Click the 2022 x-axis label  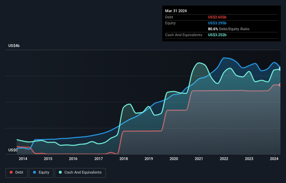pyautogui.click(x=224, y=159)
